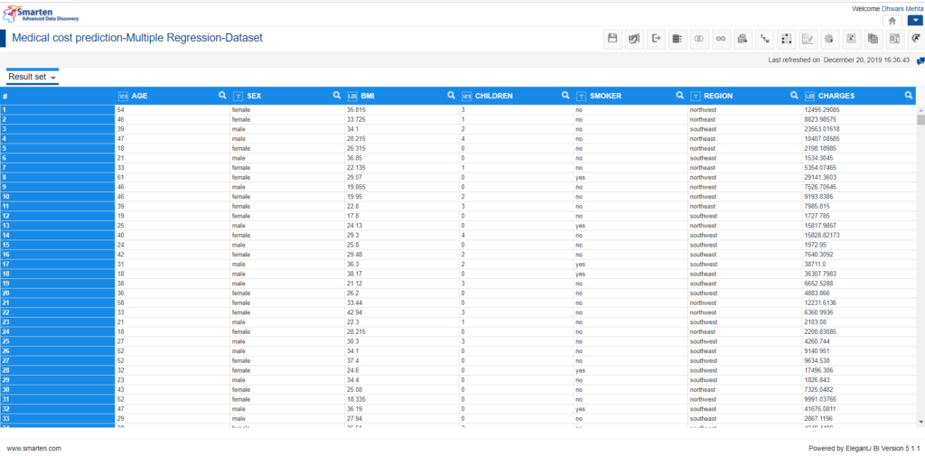
Task: Click the Save dataset icon
Action: pyautogui.click(x=612, y=38)
